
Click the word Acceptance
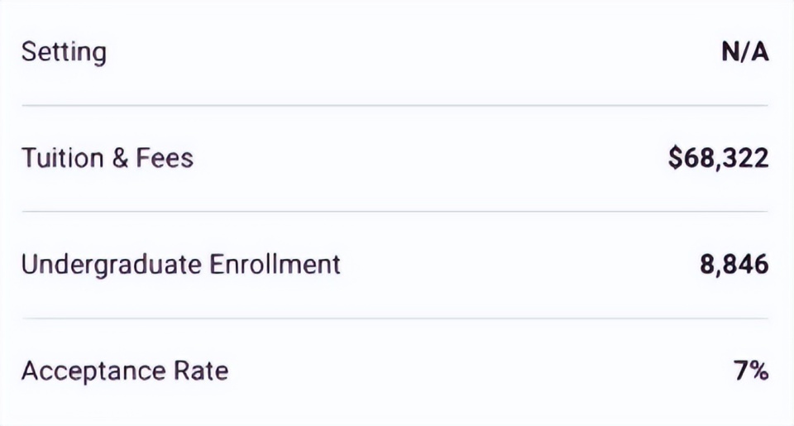coord(93,371)
